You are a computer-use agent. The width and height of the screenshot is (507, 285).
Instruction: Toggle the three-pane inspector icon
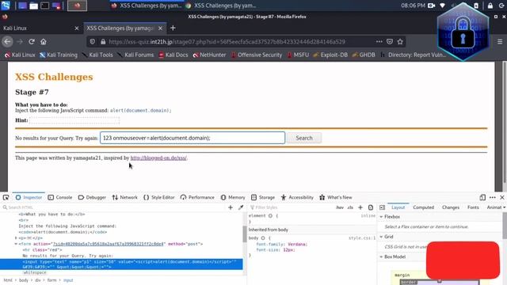coord(382,207)
